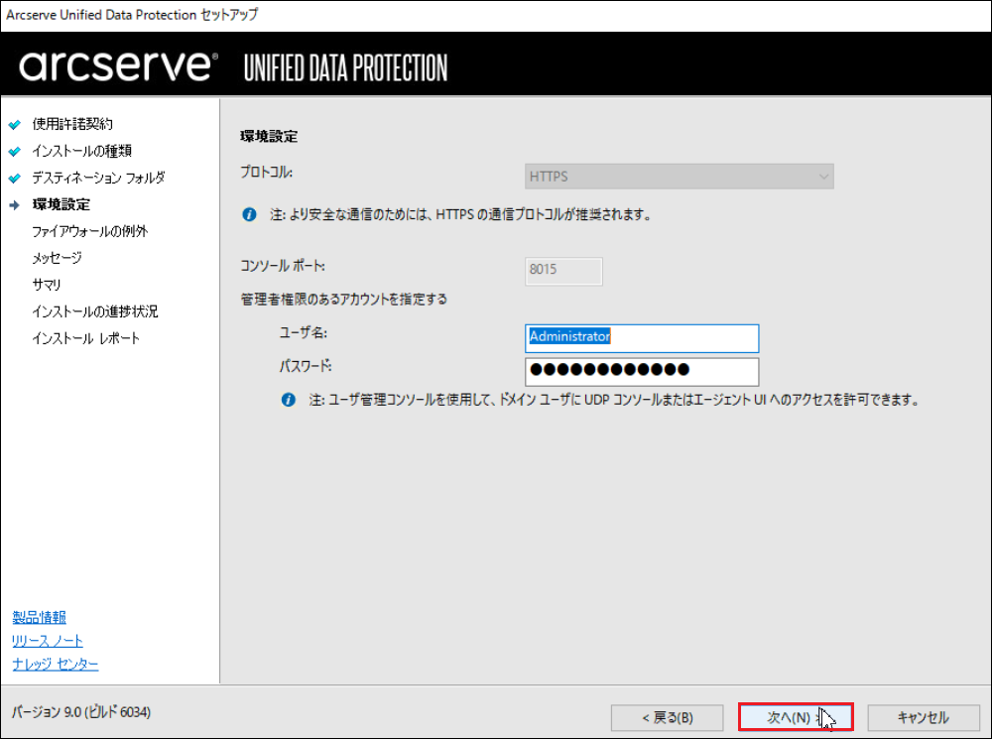Click the 管理者権限のあるアカウントを指定する label
This screenshot has width=992, height=739.
tap(343, 299)
